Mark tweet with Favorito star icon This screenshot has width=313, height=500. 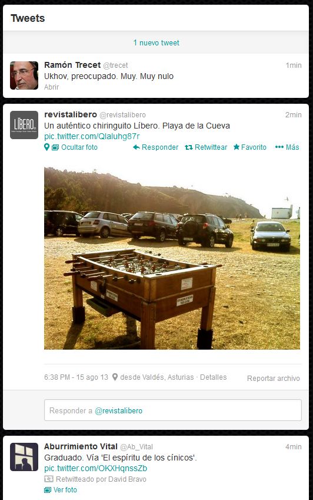pos(237,147)
